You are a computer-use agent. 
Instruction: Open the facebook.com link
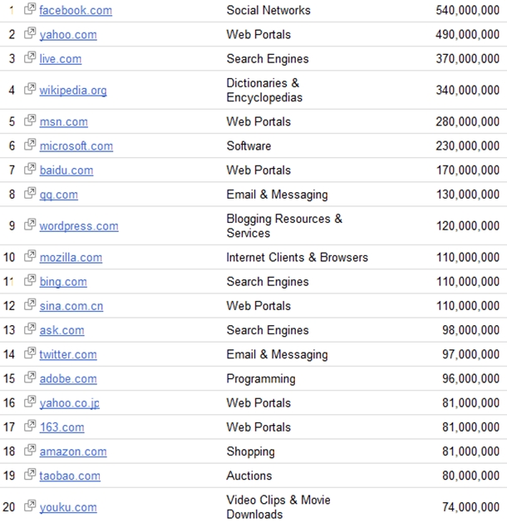pyautogui.click(x=76, y=11)
